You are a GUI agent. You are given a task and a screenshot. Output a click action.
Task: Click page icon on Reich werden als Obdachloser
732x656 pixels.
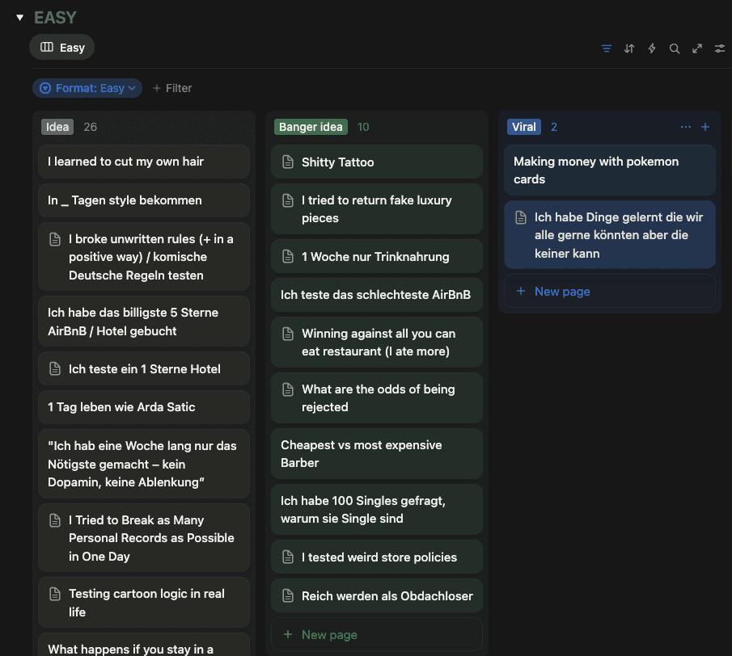(x=288, y=596)
